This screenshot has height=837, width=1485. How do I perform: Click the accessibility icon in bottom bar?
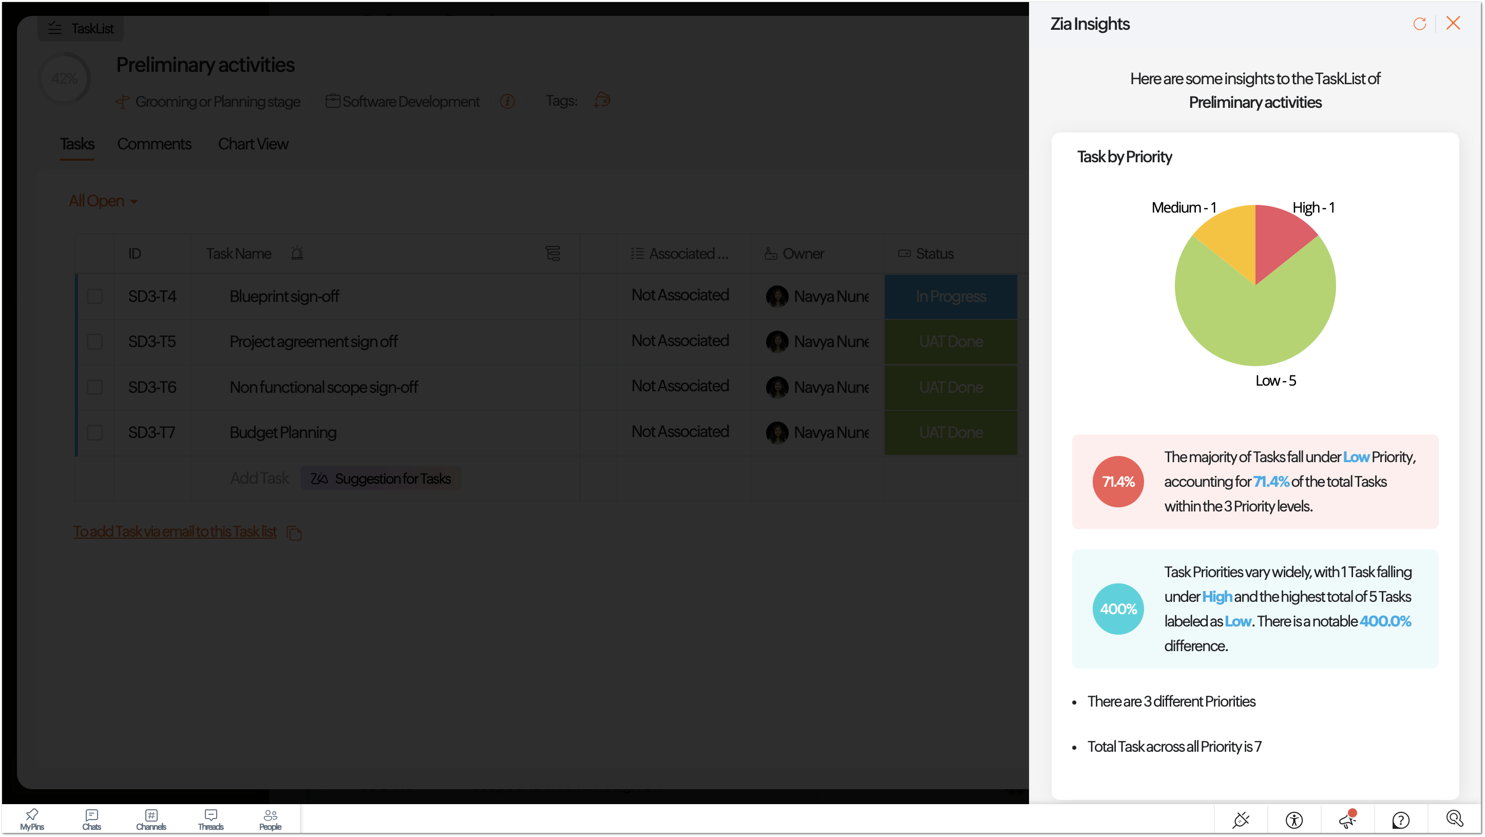[x=1293, y=819]
